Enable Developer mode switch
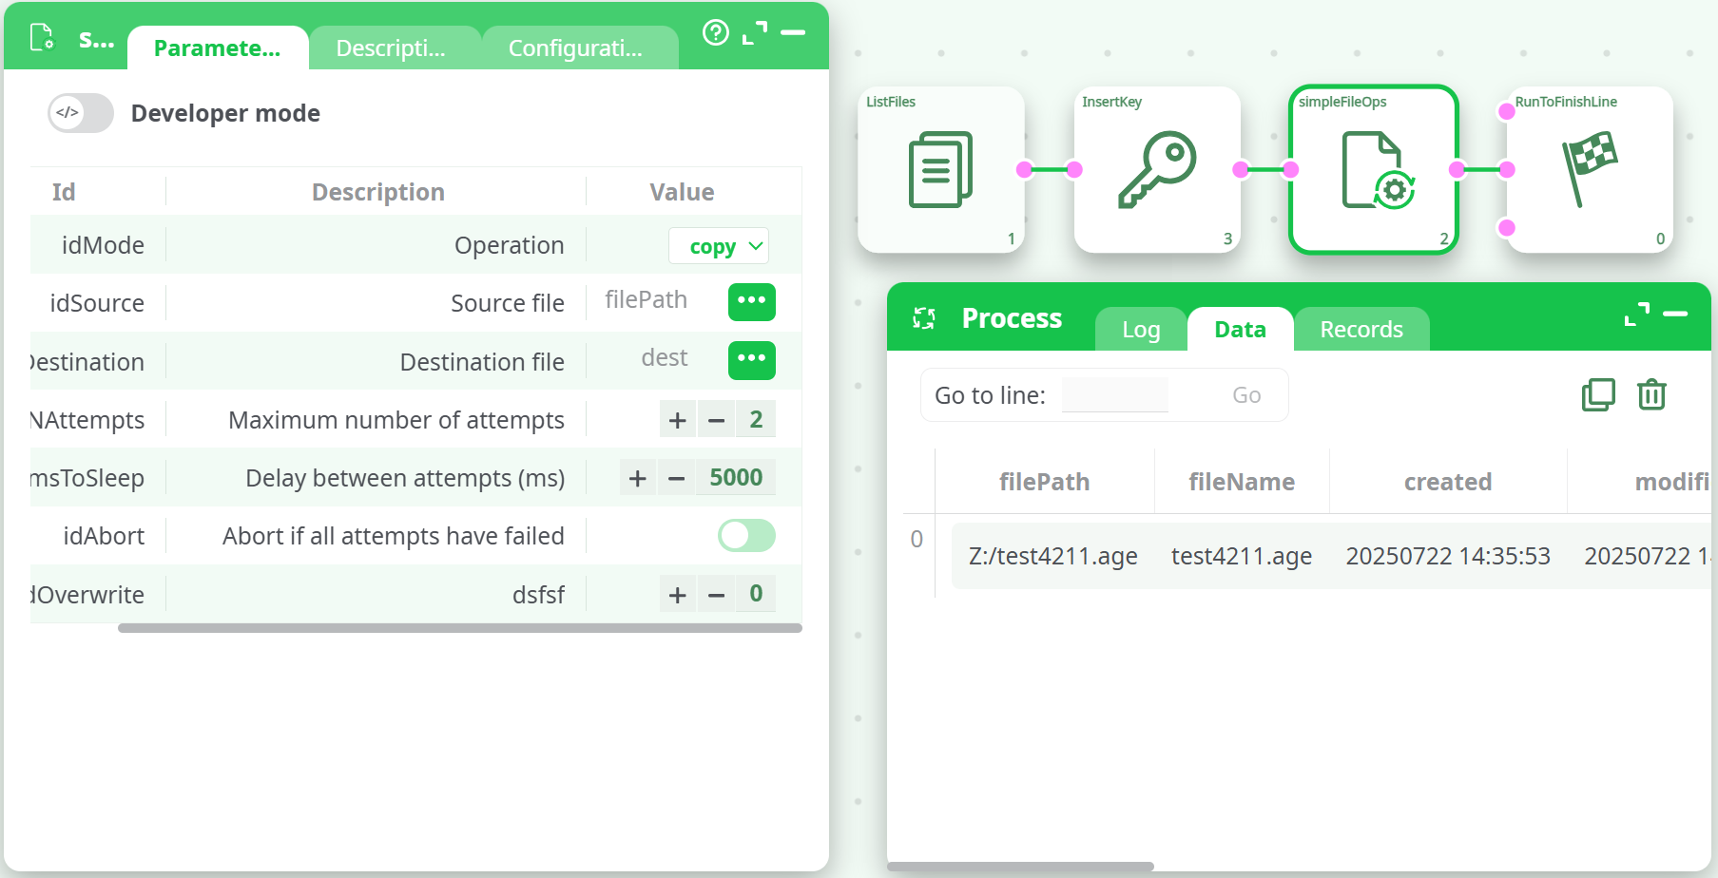The width and height of the screenshot is (1718, 878). 81,113
